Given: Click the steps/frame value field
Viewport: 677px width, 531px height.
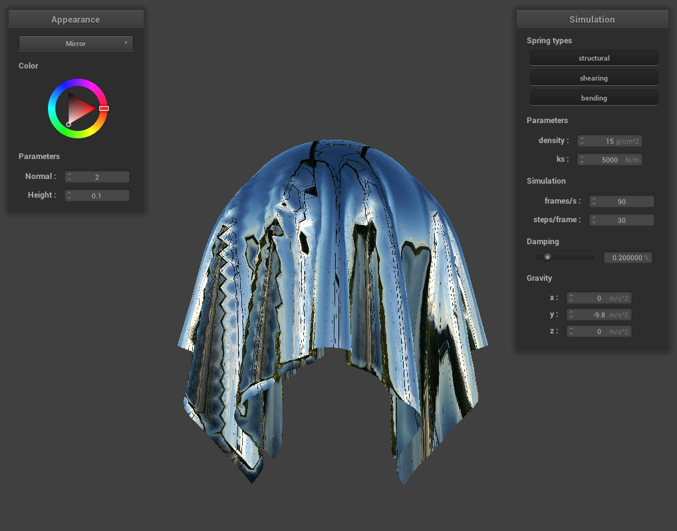Looking at the screenshot, I should 621,220.
